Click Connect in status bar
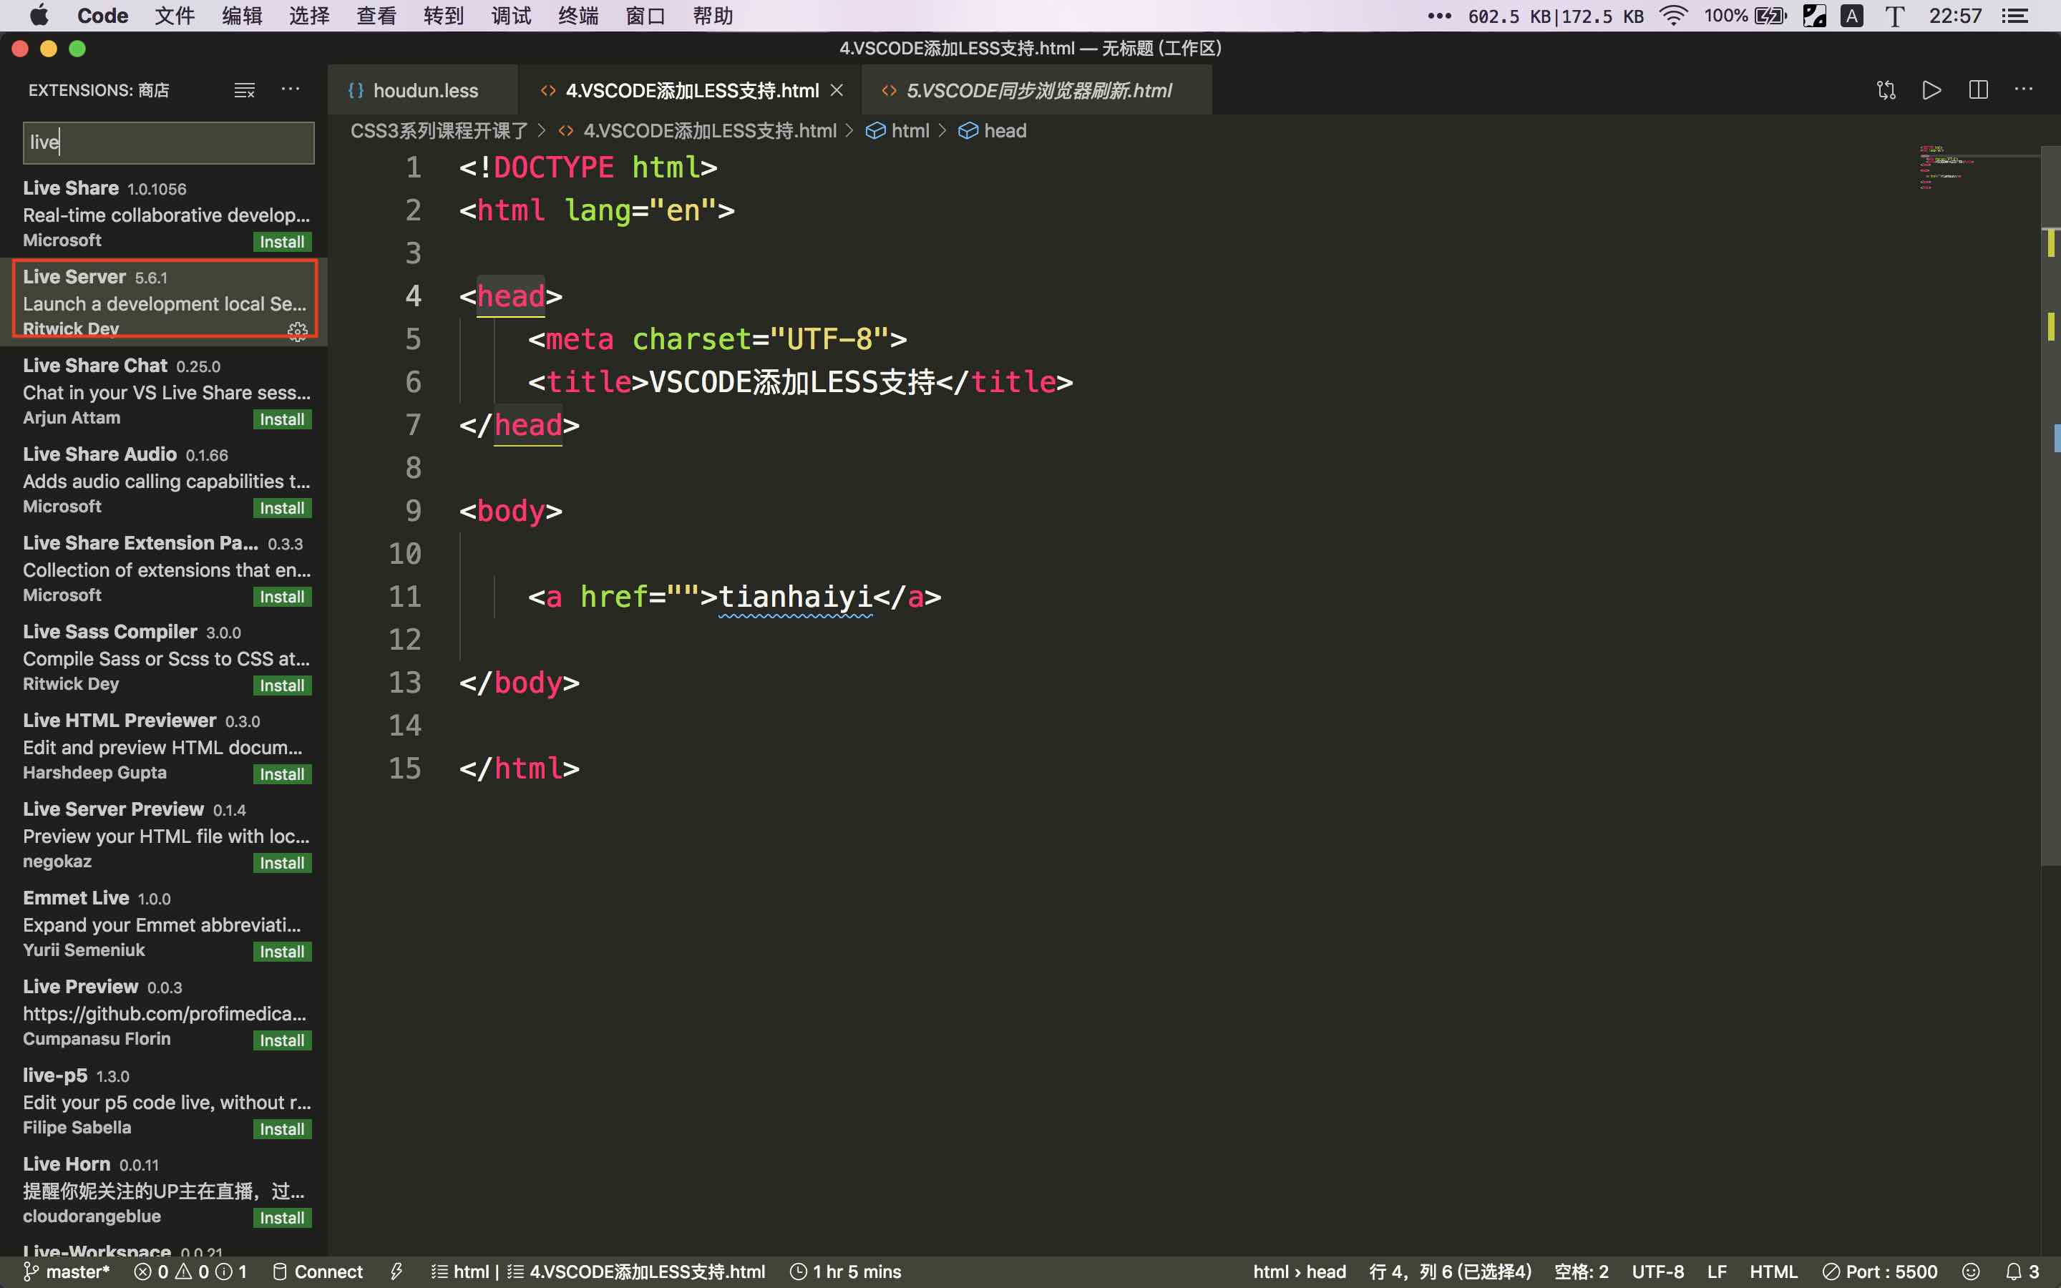 318,1272
